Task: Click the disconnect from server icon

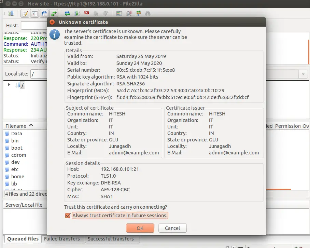Action: (x=96, y=13)
